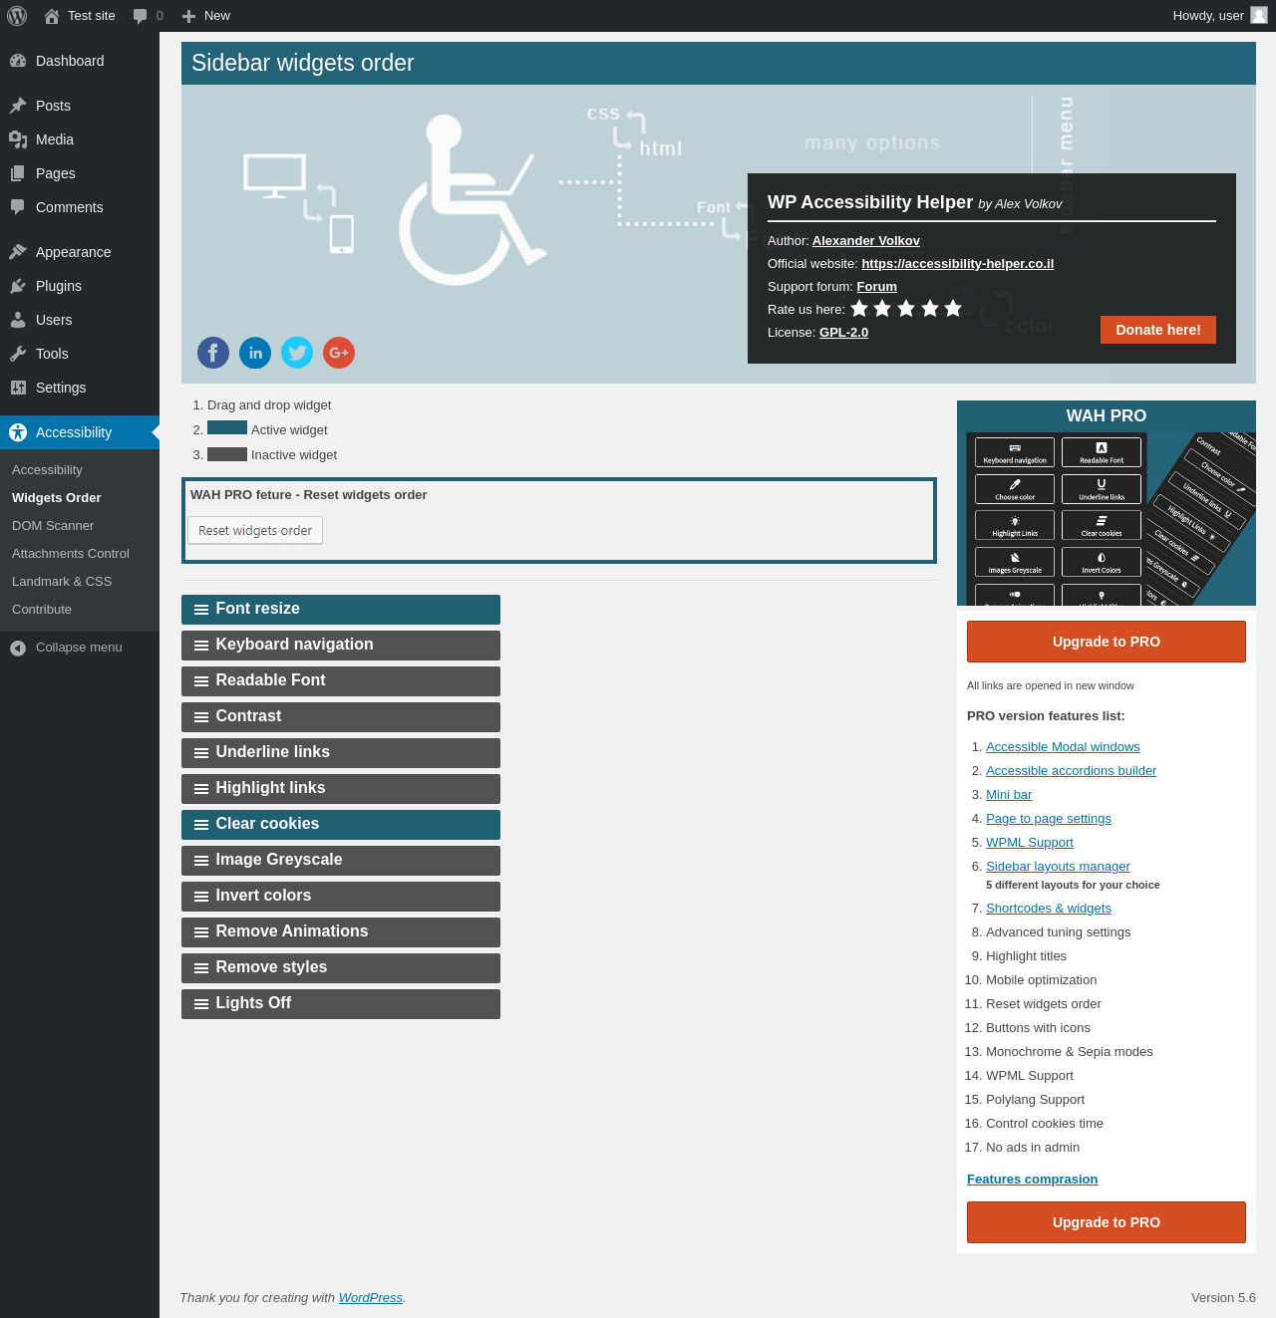Grab the Font resize drag handle icon

(x=201, y=610)
